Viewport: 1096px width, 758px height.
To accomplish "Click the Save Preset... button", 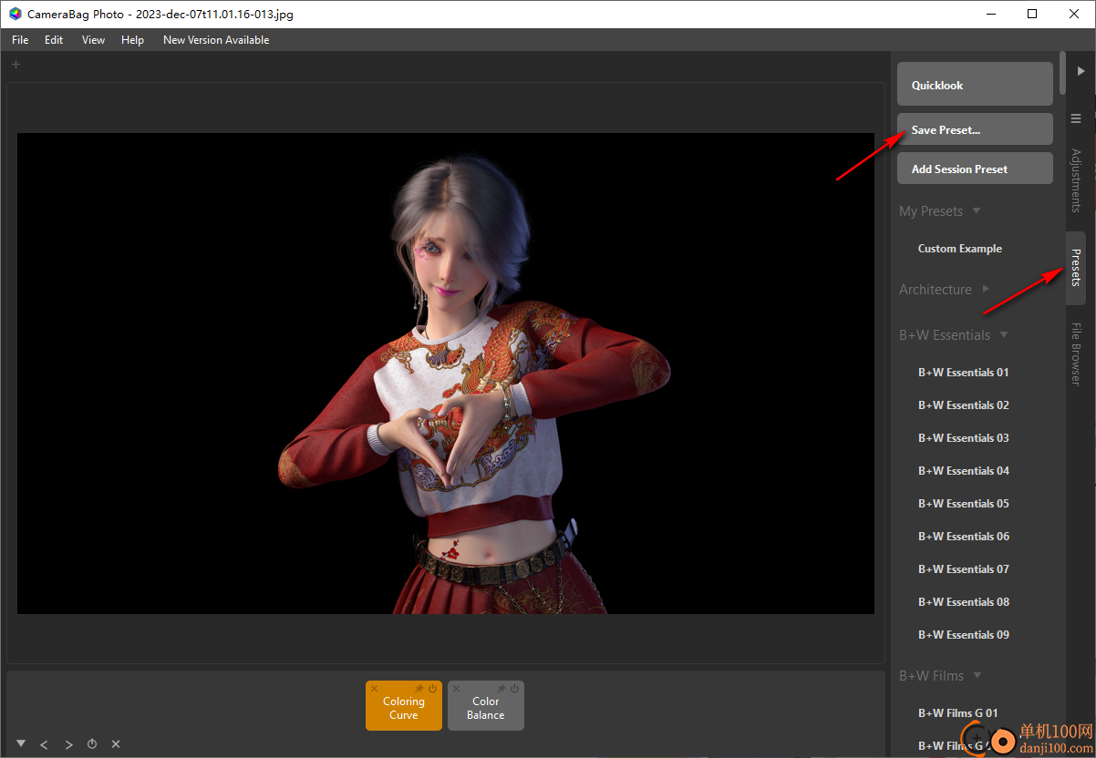I will click(x=975, y=129).
